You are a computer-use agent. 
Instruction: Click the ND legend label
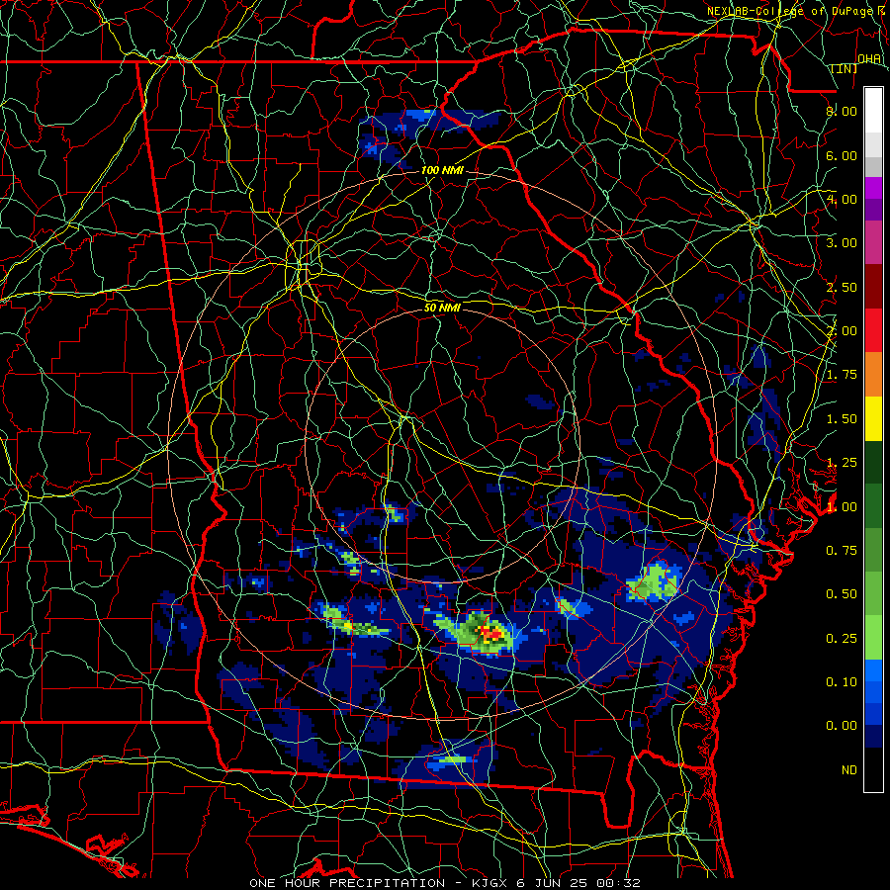[x=849, y=770]
